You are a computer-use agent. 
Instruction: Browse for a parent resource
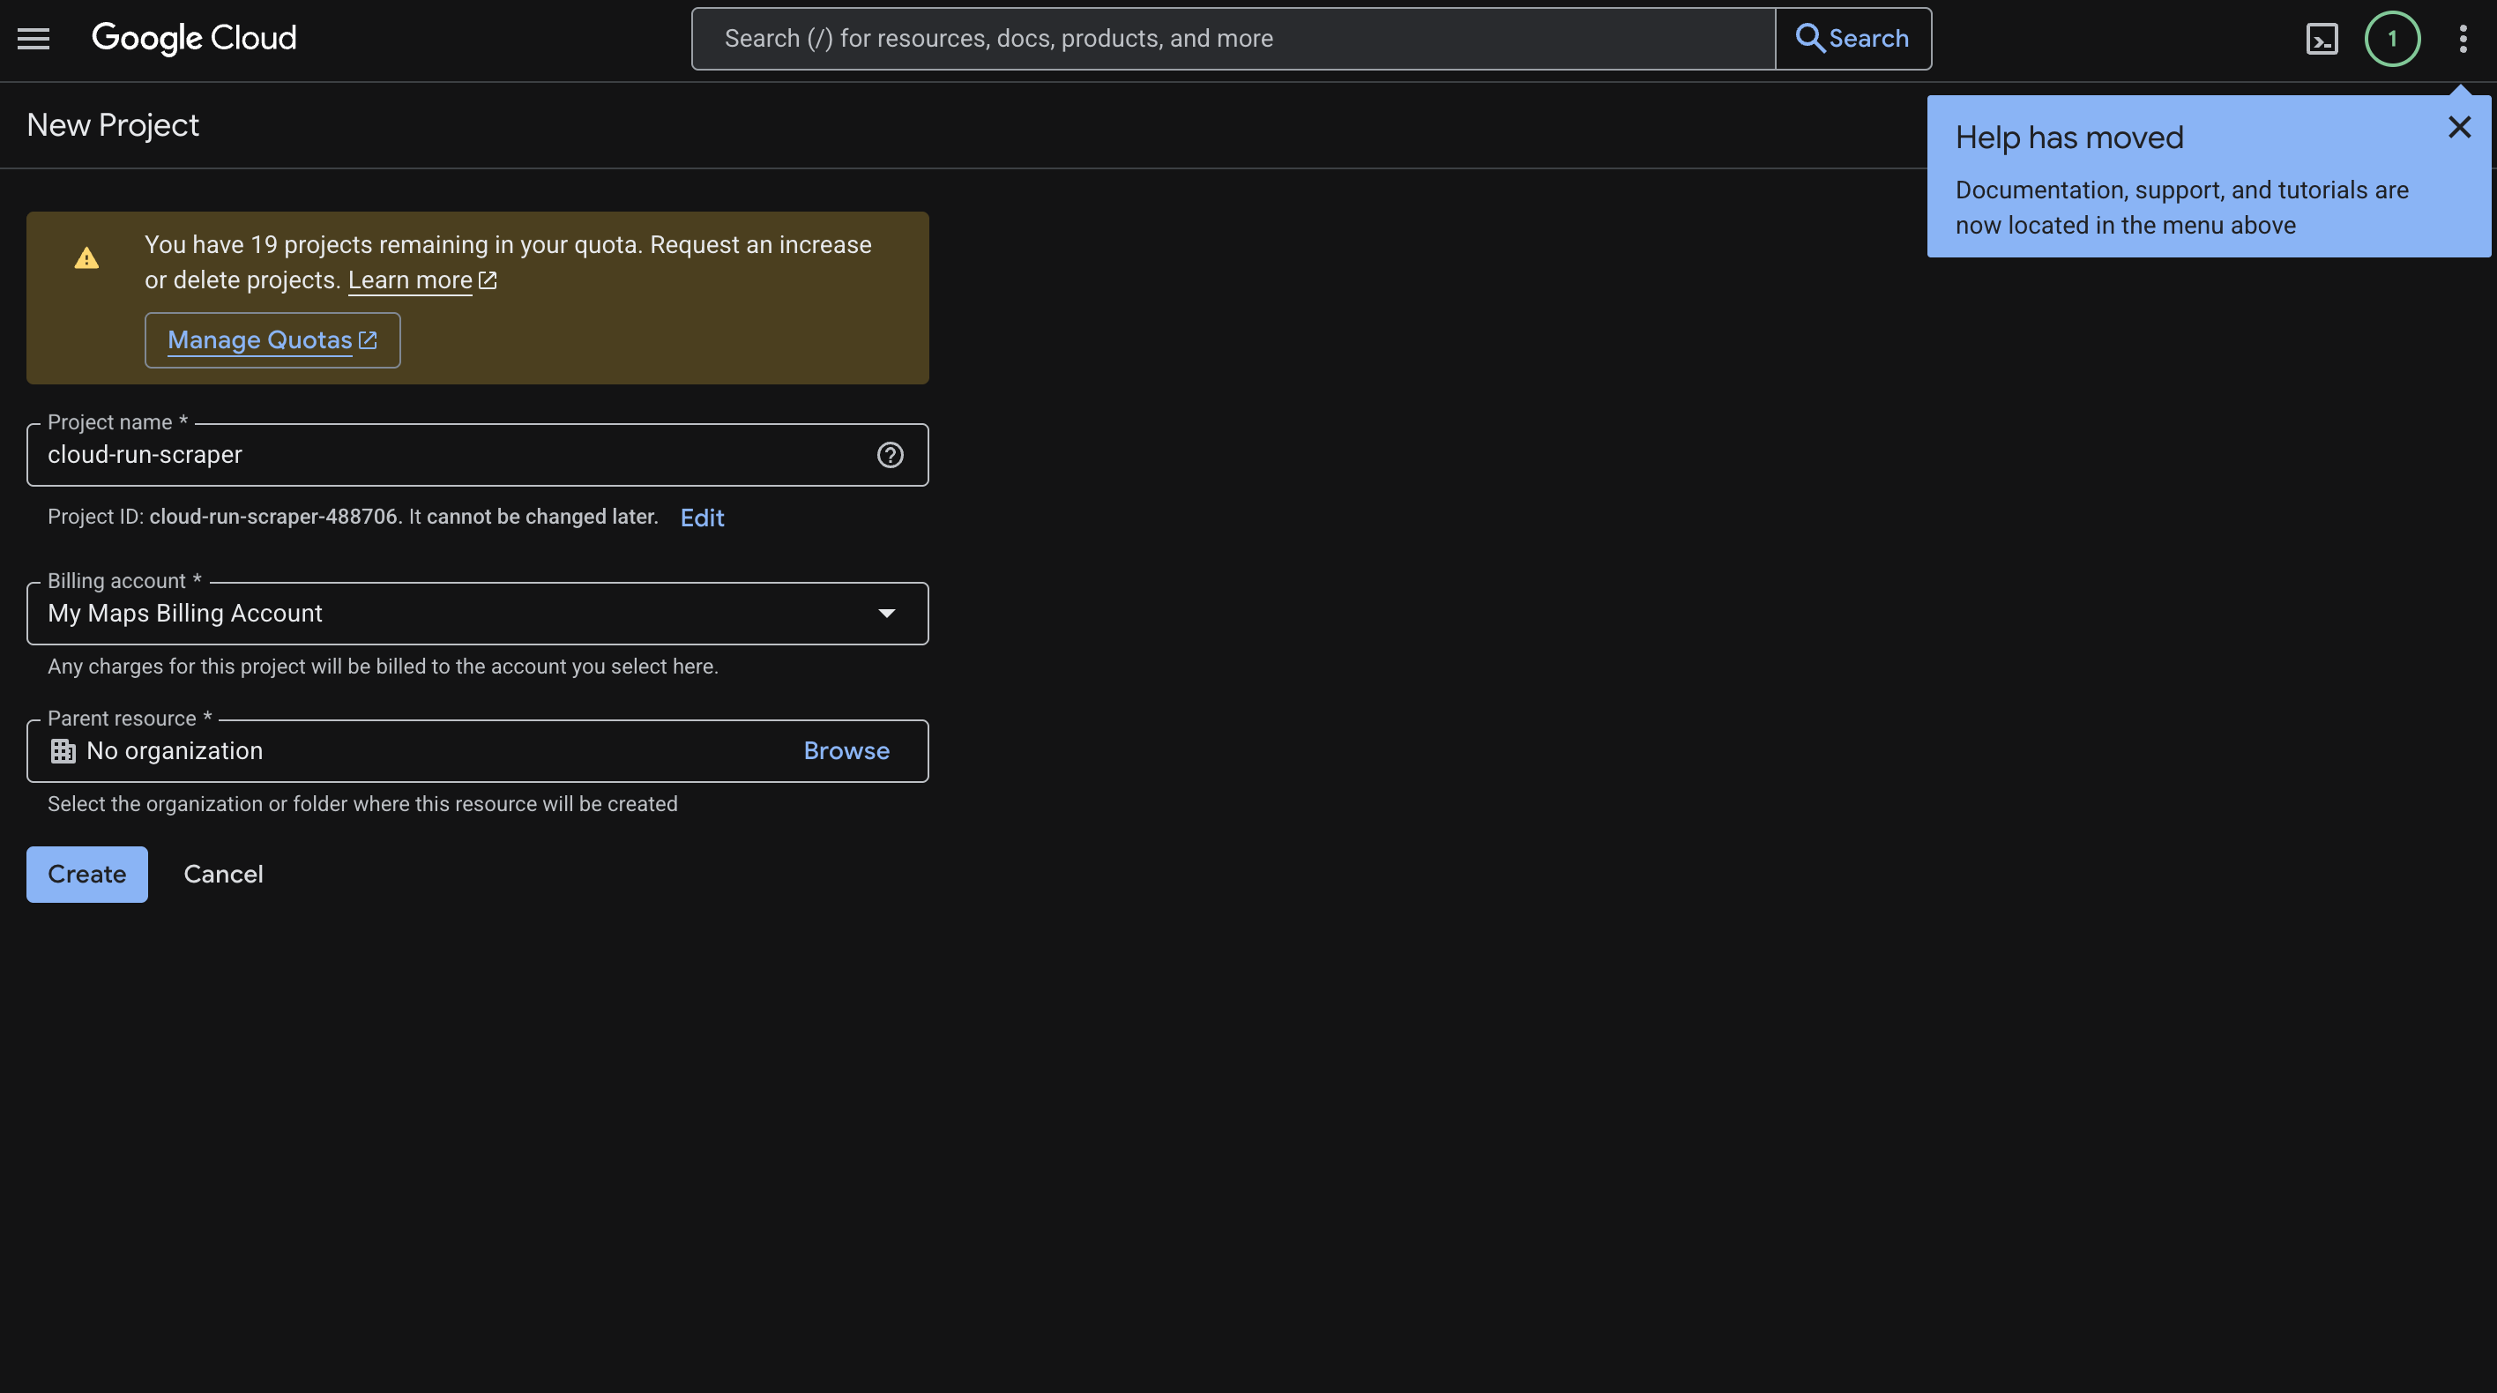click(846, 751)
